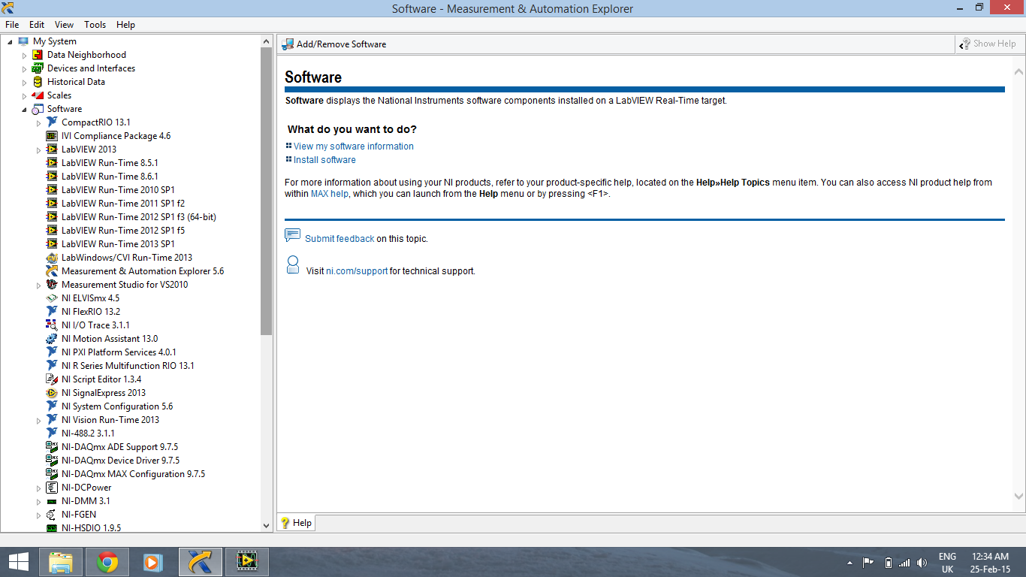Open Chrome from the taskbar
Image resolution: width=1026 pixels, height=577 pixels.
(107, 561)
